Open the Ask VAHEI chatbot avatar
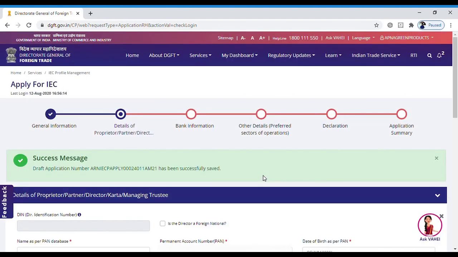The width and height of the screenshot is (458, 257). [x=430, y=225]
